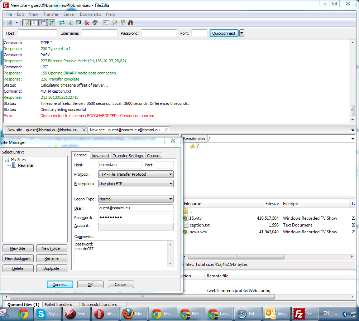Toggle message log display
The width and height of the screenshot is (359, 321).
click(27, 23)
